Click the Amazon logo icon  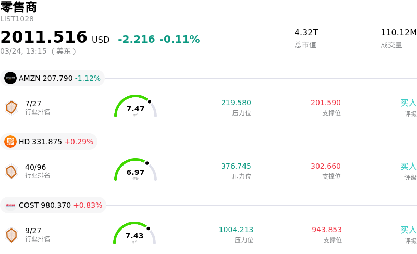click(x=10, y=78)
